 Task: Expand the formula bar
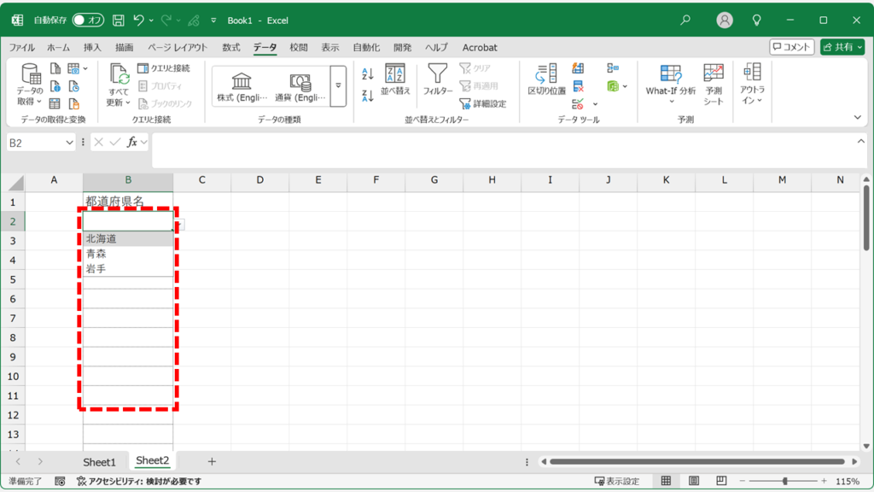pos(860,142)
